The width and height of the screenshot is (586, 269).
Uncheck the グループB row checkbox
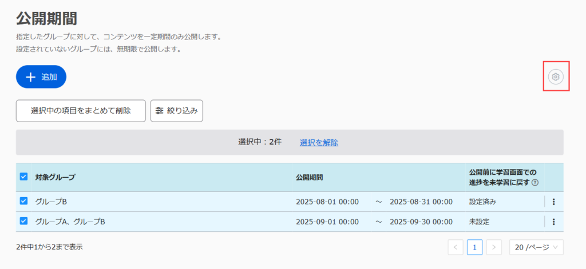23,201
